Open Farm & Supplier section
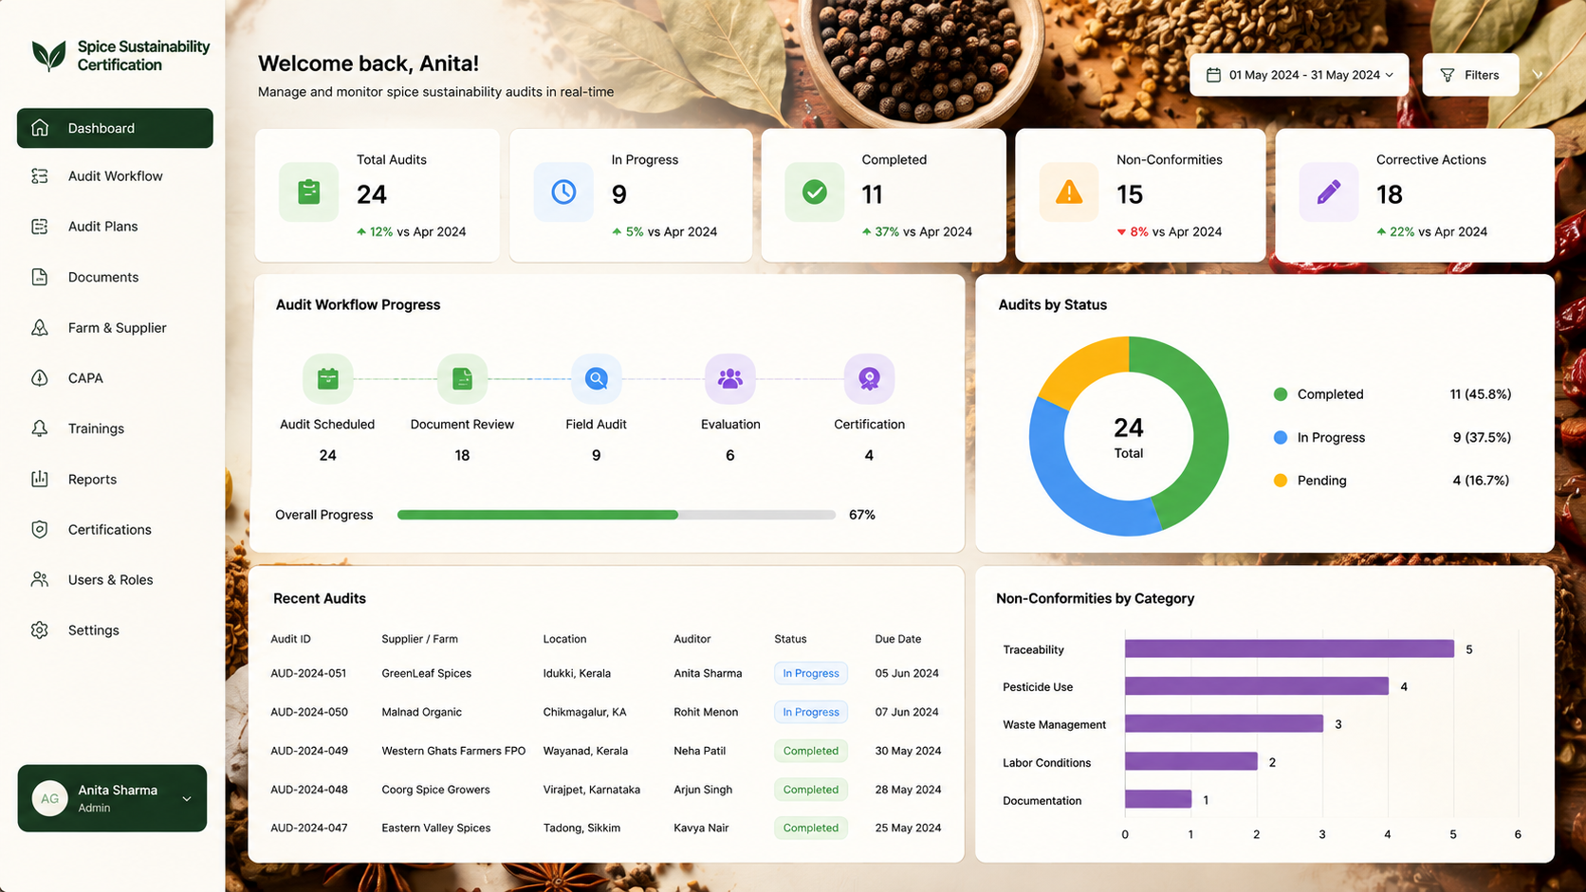Viewport: 1586px width, 892px height. (x=115, y=328)
